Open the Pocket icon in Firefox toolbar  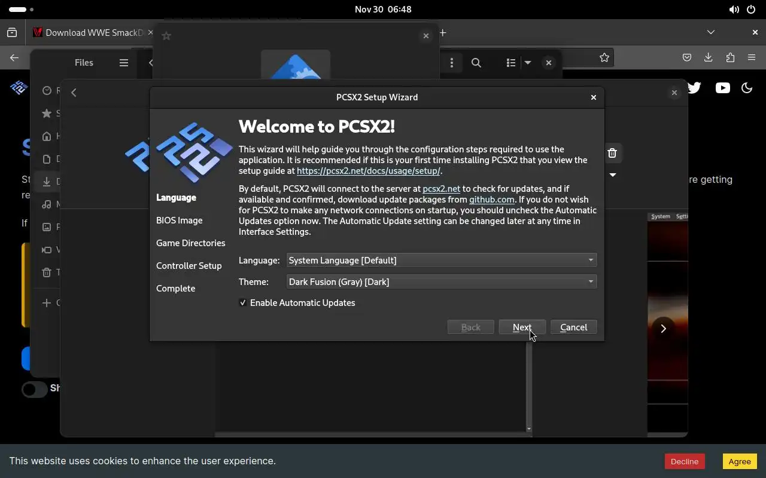point(687,58)
